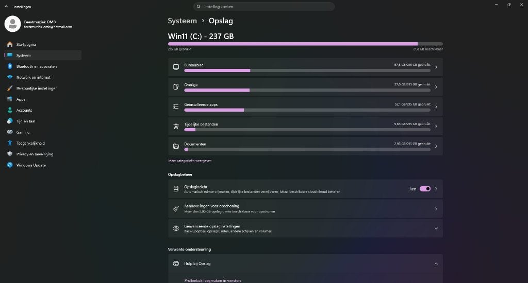Click the Privacy en beveiliging shield icon
This screenshot has width=528, height=283.
pos(10,154)
